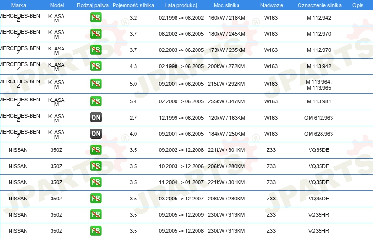Click petrol icon in 09.2005 -> 12.2008 row
This screenshot has width=373, height=239.
coord(95,231)
